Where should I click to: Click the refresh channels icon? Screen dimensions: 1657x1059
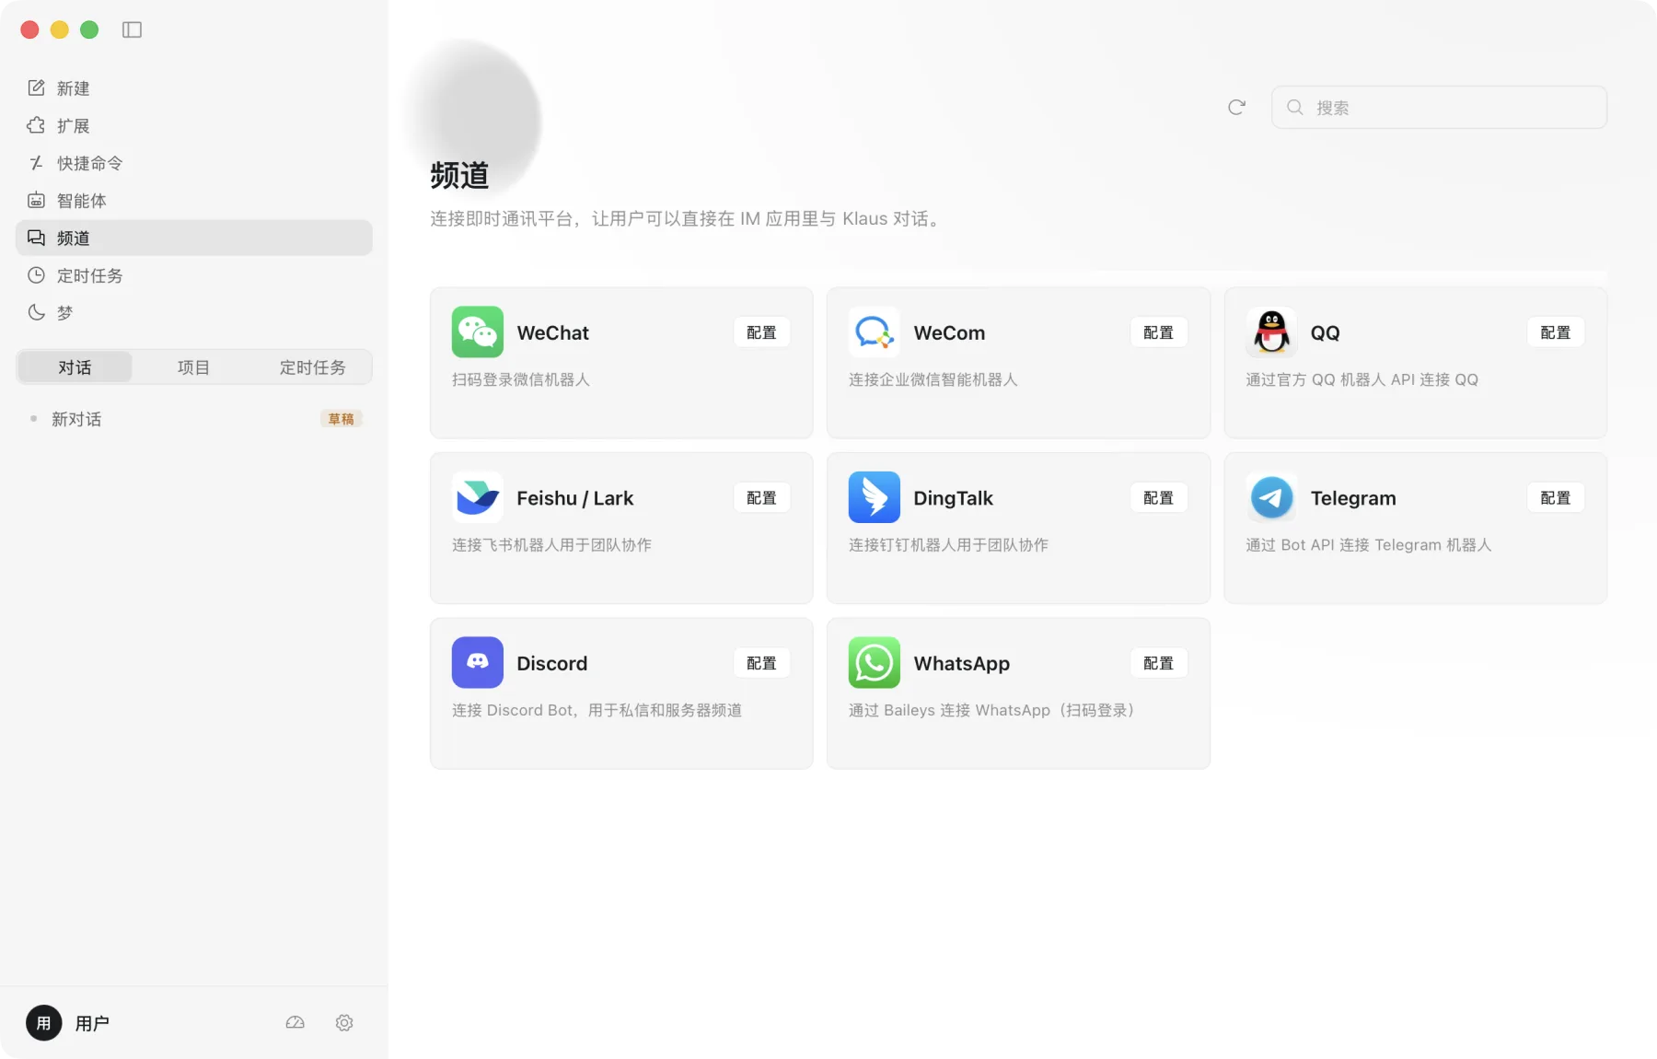point(1236,107)
